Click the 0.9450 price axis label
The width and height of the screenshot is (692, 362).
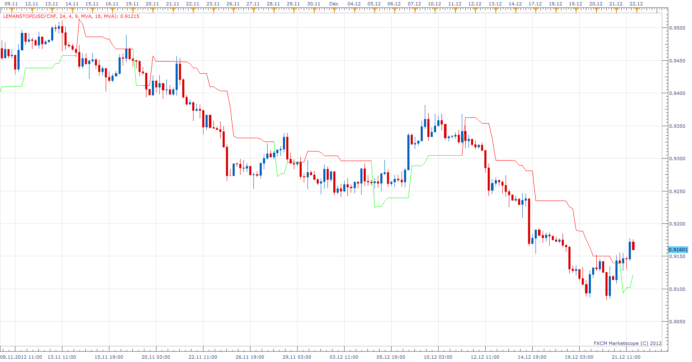pyautogui.click(x=677, y=61)
